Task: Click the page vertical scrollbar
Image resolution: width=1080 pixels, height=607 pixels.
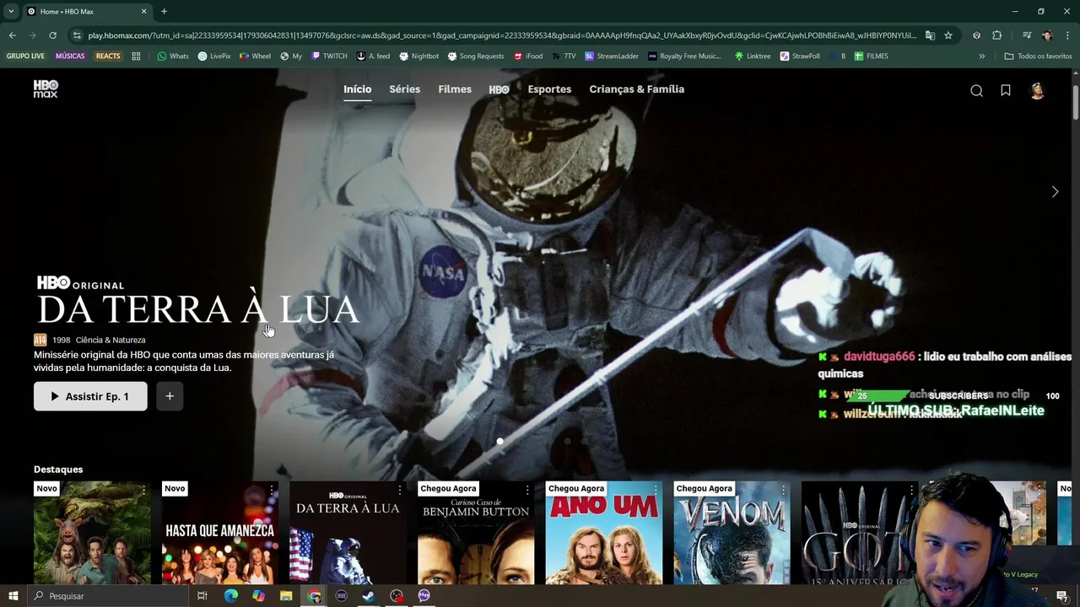Action: (x=1075, y=101)
